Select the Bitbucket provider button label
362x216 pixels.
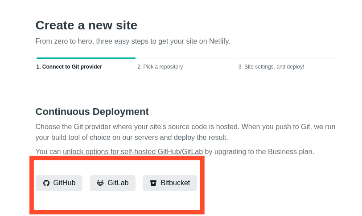tap(175, 183)
